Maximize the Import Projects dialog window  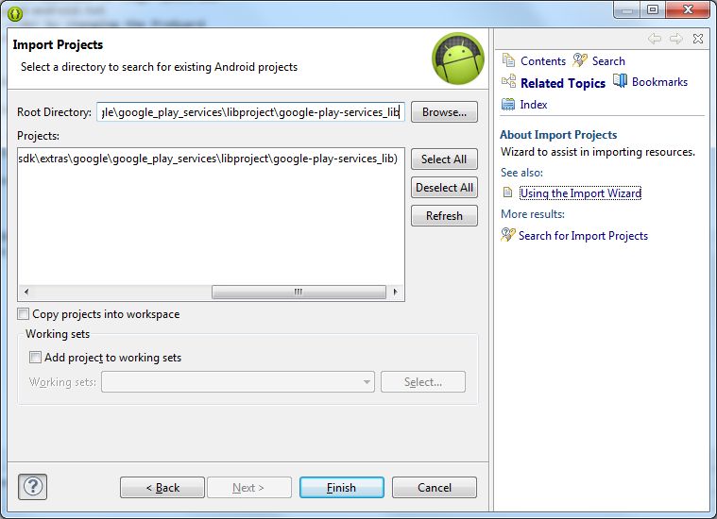(653, 9)
